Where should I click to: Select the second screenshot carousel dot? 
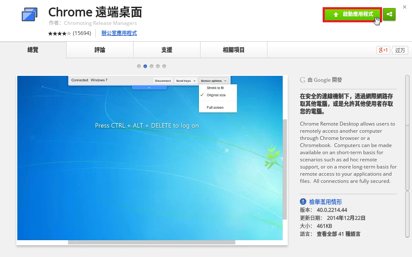145,66
